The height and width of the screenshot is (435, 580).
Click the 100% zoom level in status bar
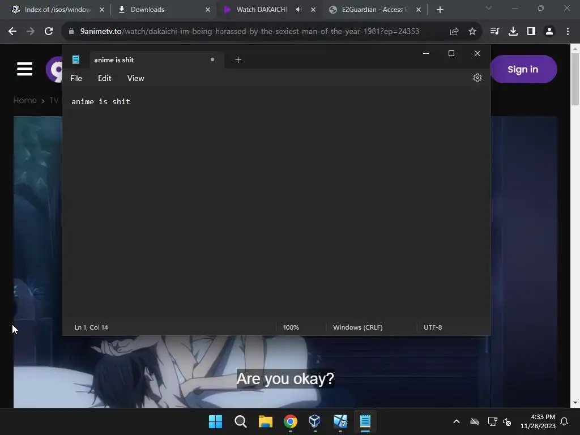tap(291, 327)
